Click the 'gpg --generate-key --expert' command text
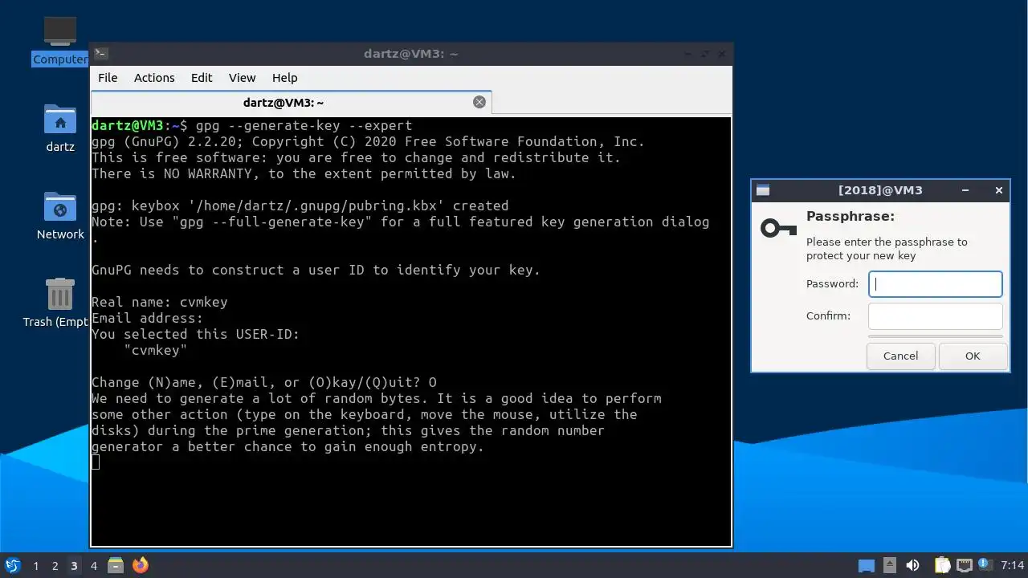Image resolution: width=1028 pixels, height=578 pixels. coord(304,125)
